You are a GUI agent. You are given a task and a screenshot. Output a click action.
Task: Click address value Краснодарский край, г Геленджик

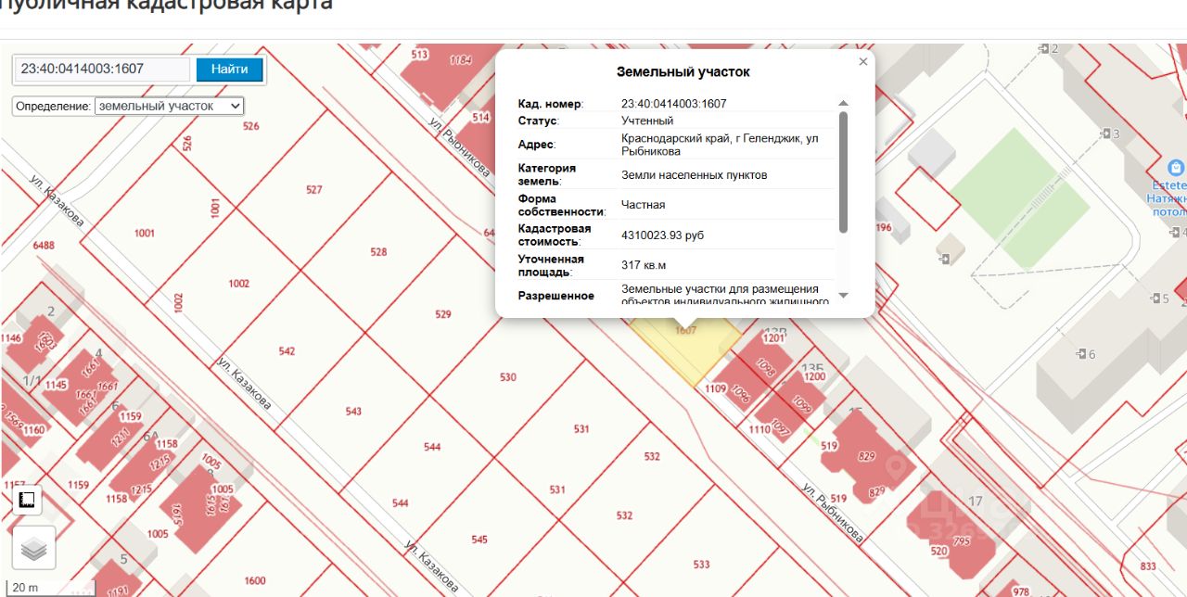pos(720,145)
